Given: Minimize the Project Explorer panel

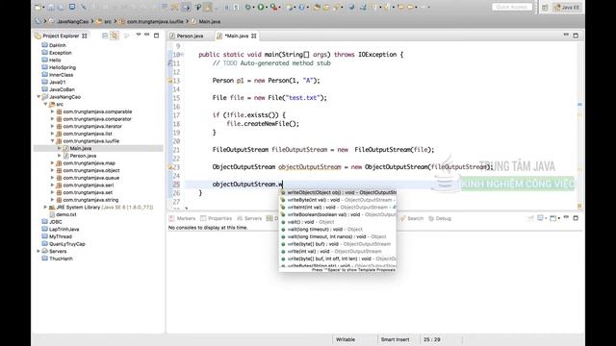Looking at the screenshot, I should (147, 35).
